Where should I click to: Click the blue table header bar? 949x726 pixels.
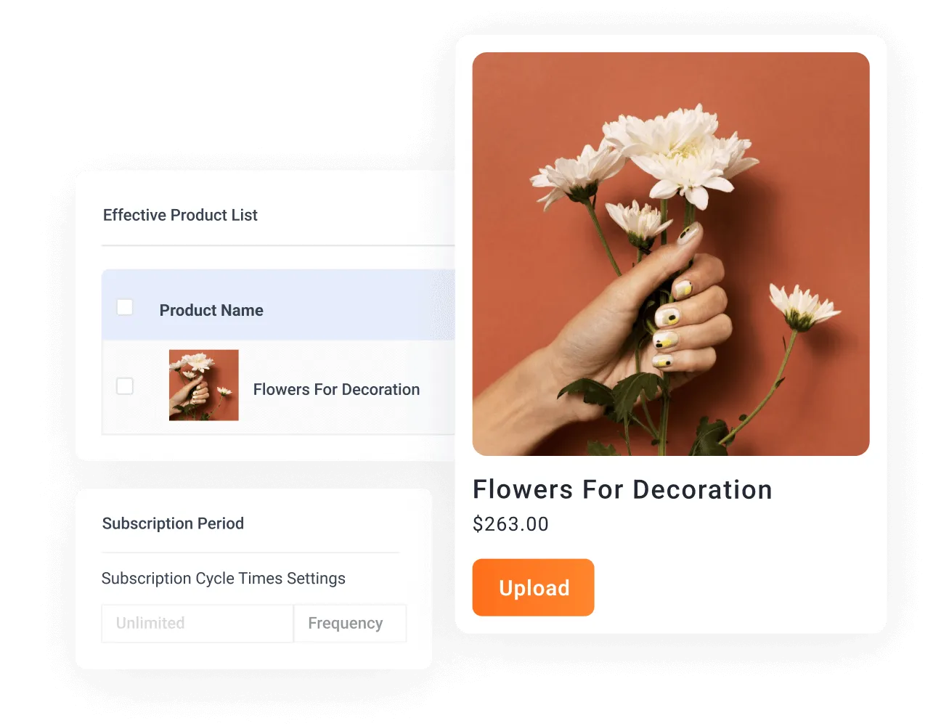[278, 305]
